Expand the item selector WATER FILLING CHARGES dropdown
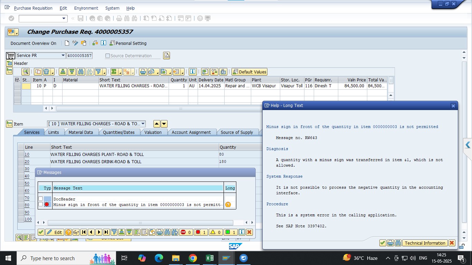Viewport: 472px width, 265px height. [143, 124]
